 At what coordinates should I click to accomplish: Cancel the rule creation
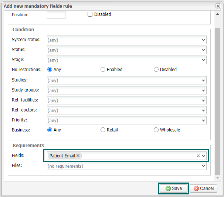pos(204,188)
